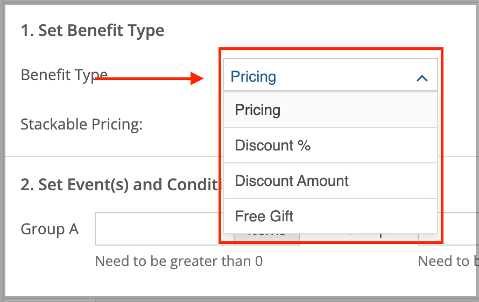Choose Discount % from the dropdown list
479x302 pixels.
click(330, 145)
